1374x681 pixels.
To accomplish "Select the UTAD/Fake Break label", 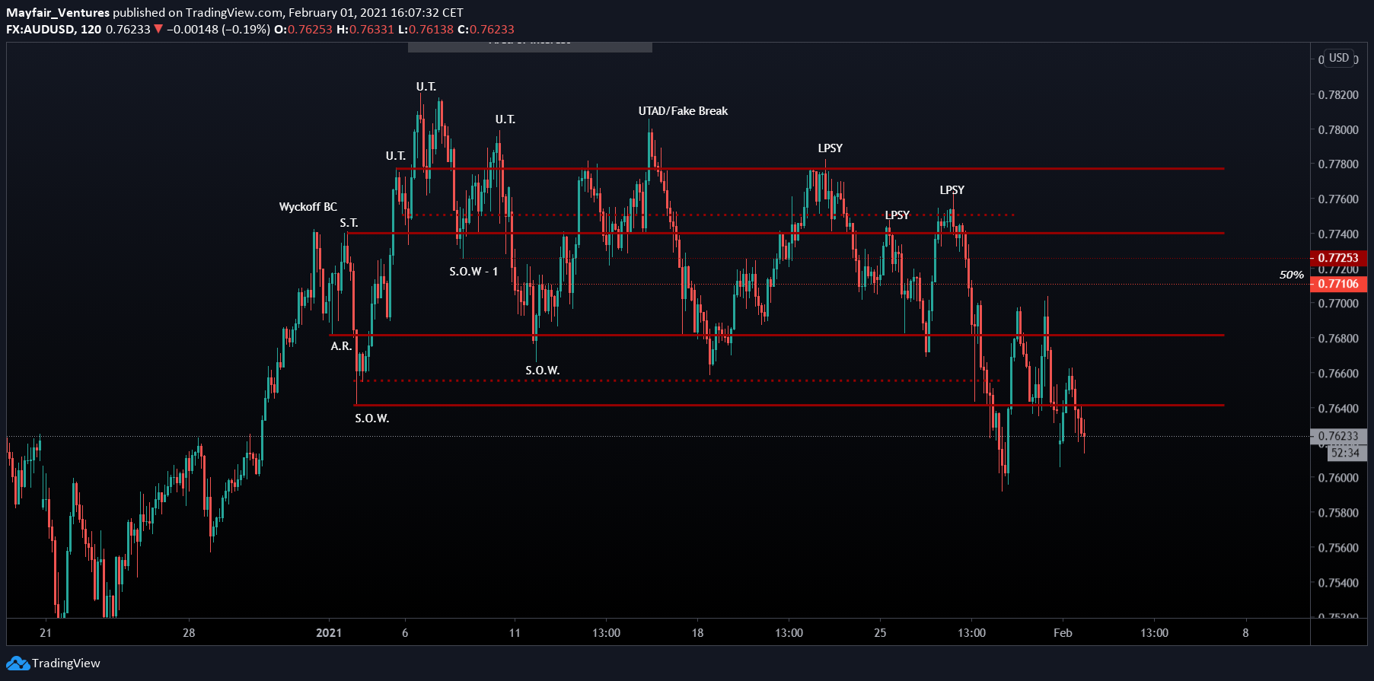I will coord(683,111).
